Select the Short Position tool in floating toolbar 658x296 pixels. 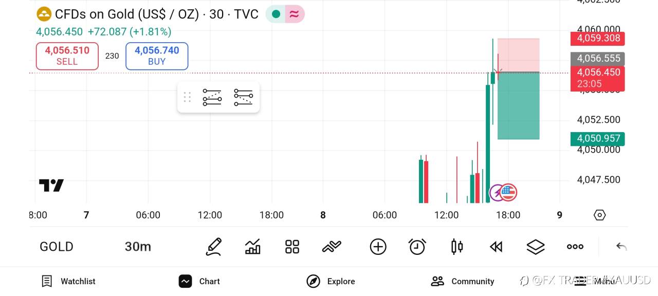tap(243, 97)
